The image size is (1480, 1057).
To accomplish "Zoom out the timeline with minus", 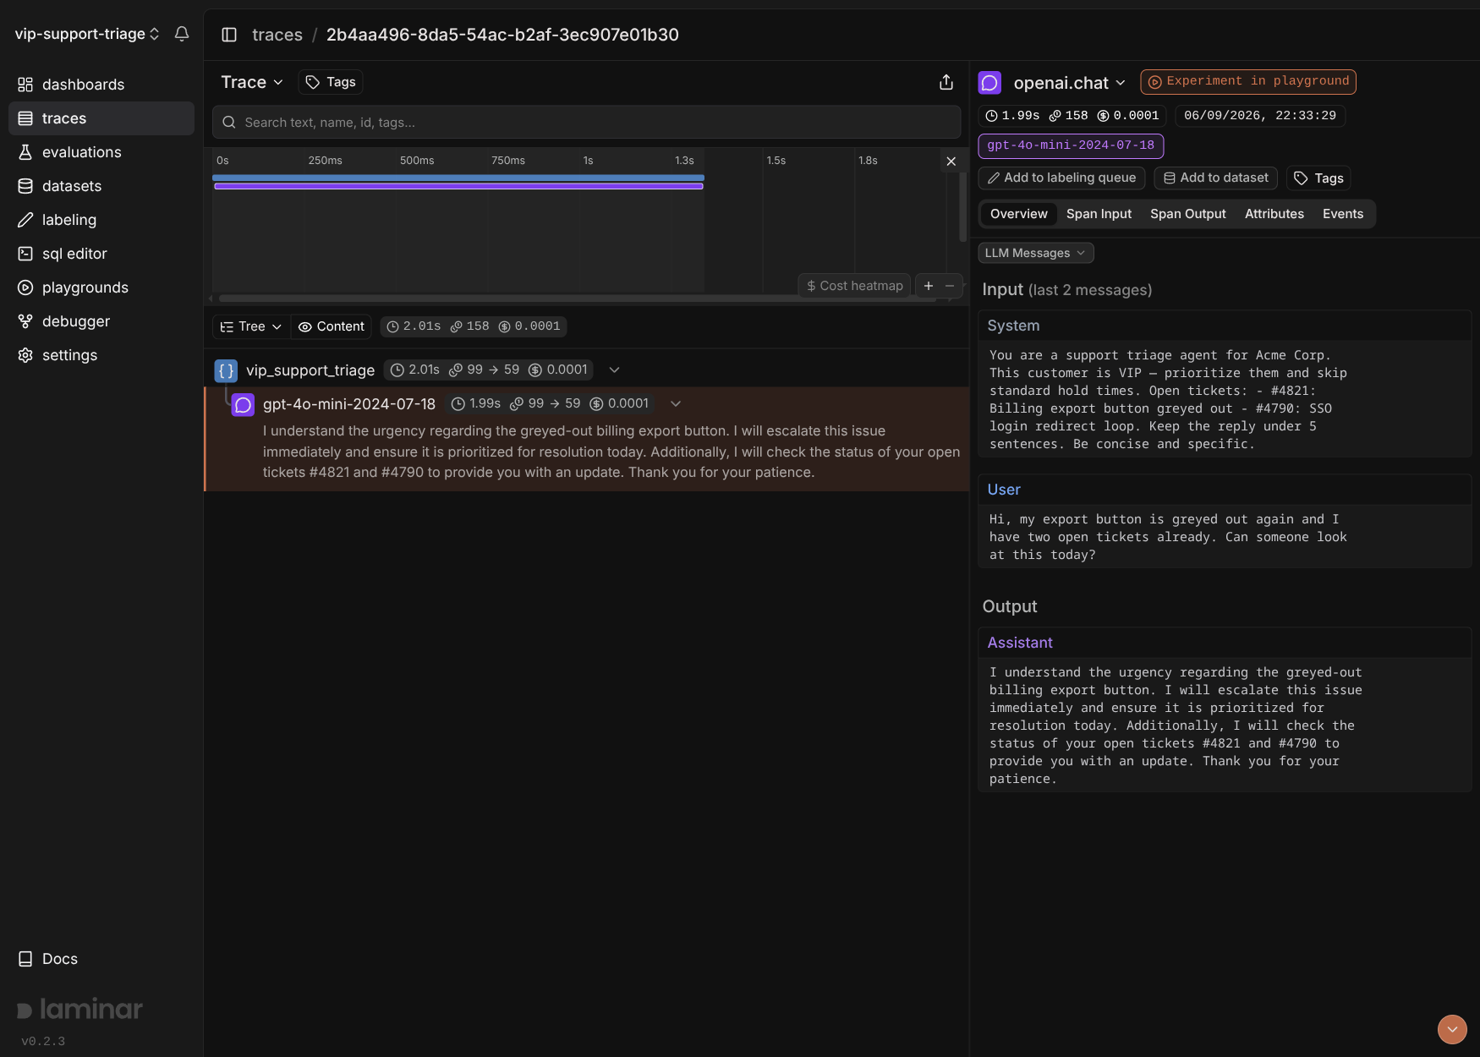I will tap(950, 286).
